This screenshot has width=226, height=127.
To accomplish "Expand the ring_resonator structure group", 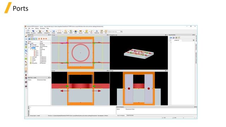I will tap(29, 46).
